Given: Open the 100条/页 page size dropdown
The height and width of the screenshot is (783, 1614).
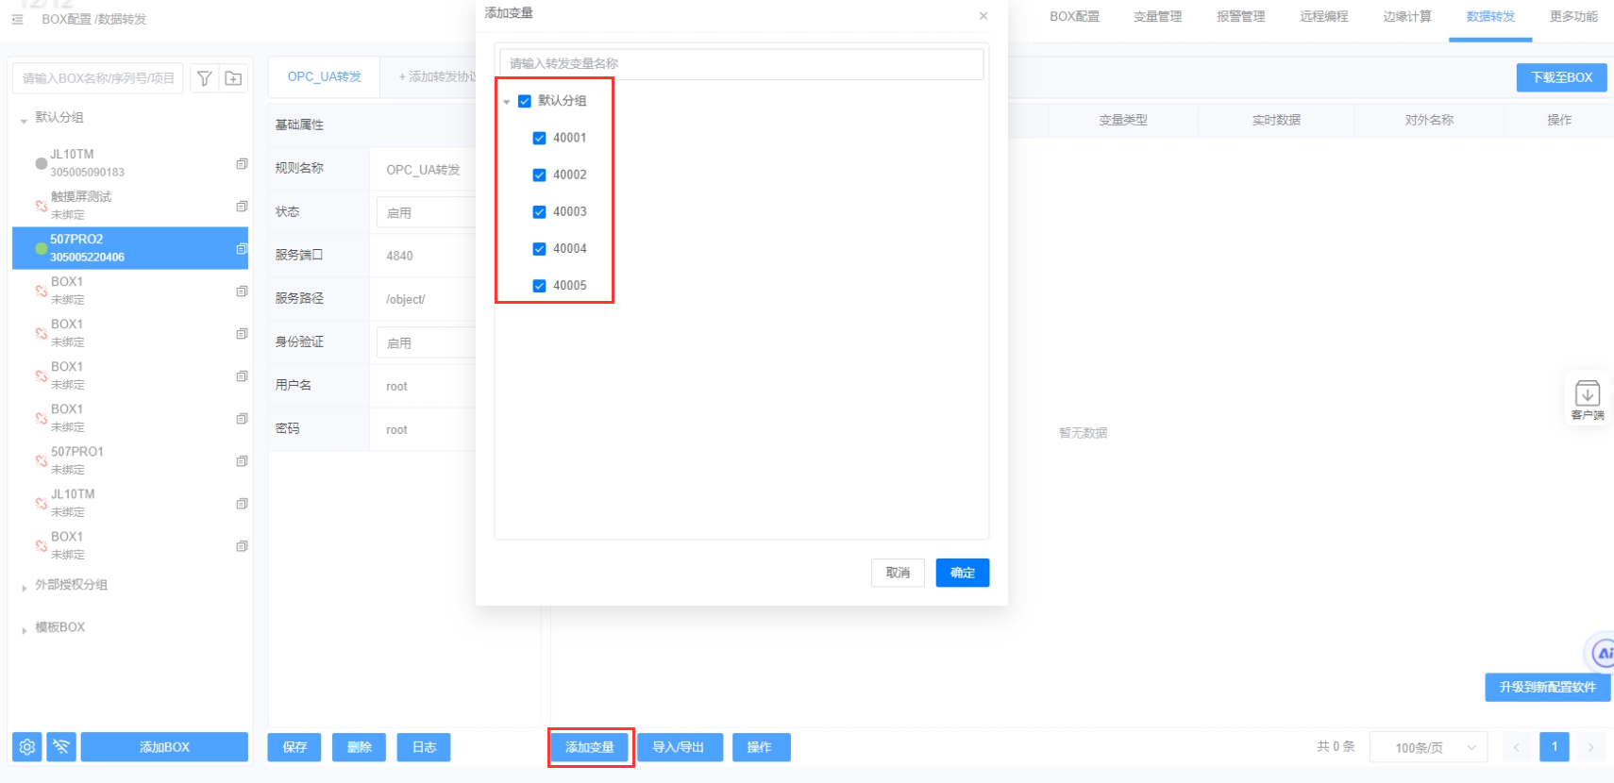Looking at the screenshot, I should click(1428, 747).
